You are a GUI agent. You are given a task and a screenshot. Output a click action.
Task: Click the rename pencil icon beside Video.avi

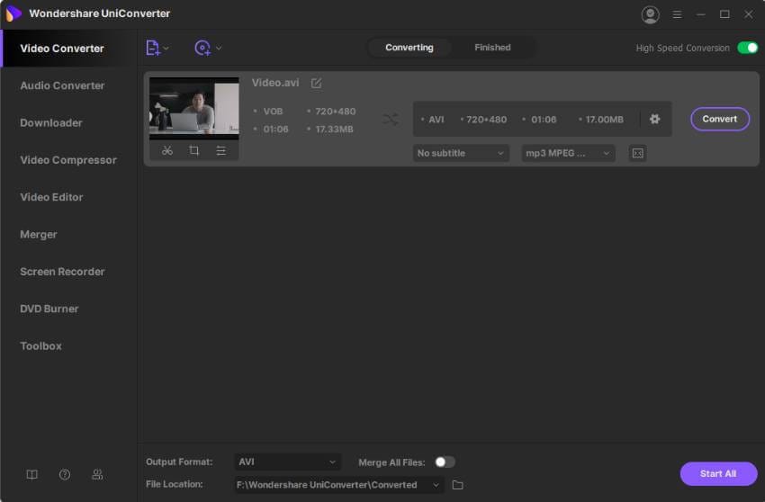(x=316, y=83)
